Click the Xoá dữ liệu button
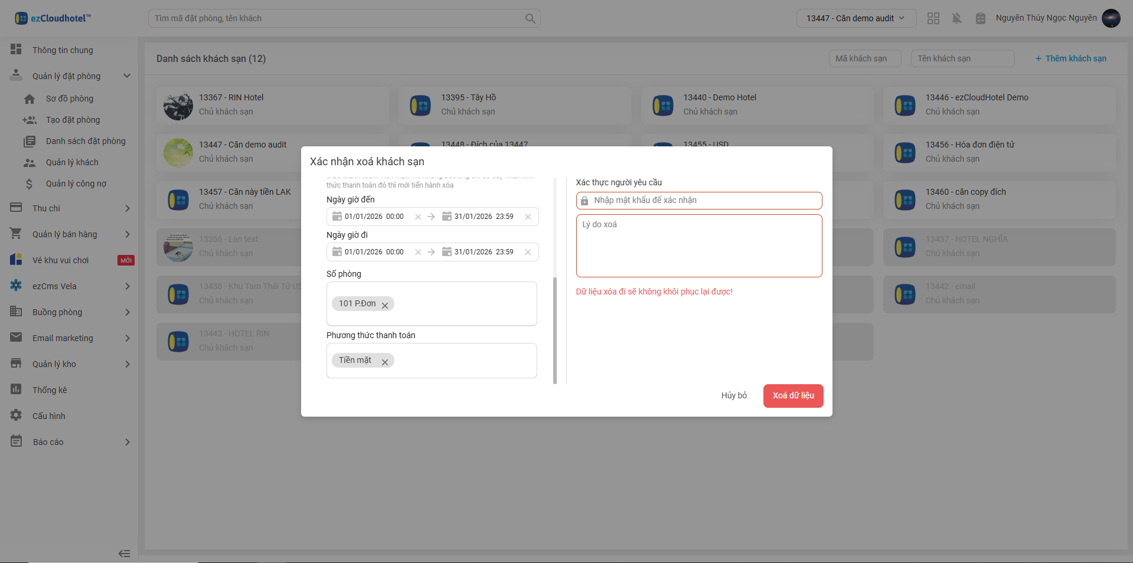1133x563 pixels. (793, 395)
